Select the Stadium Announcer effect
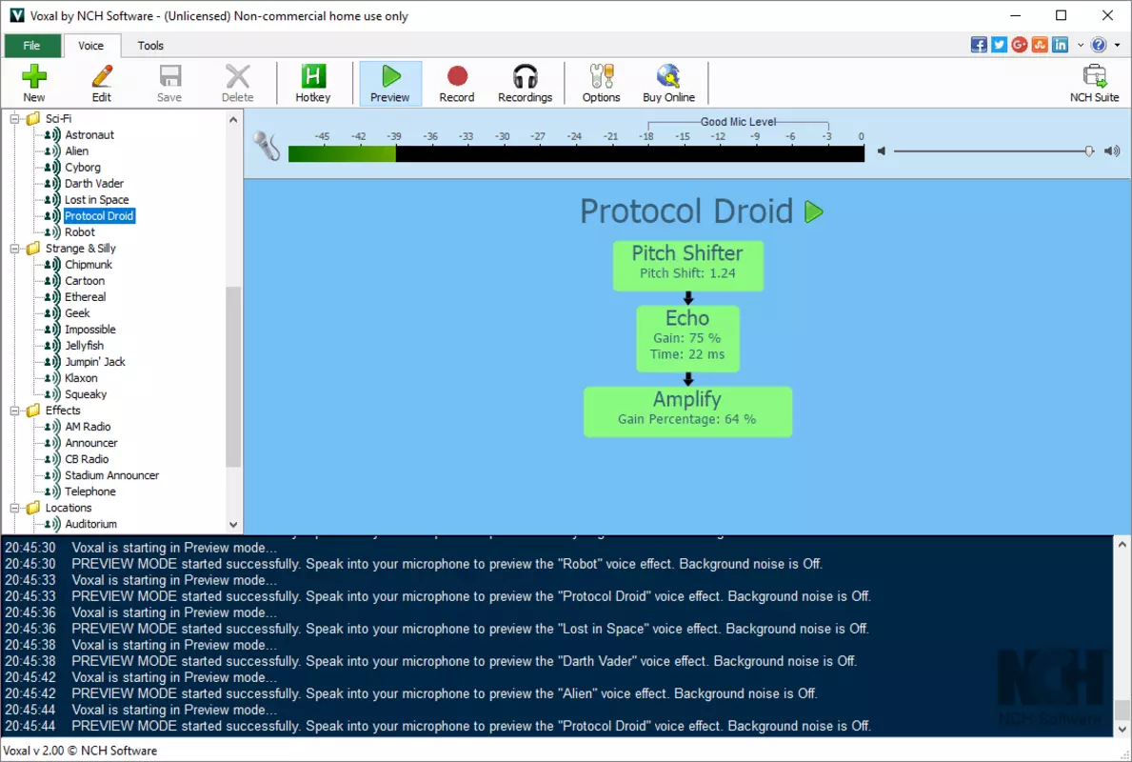The height and width of the screenshot is (762, 1132). pyautogui.click(x=112, y=475)
